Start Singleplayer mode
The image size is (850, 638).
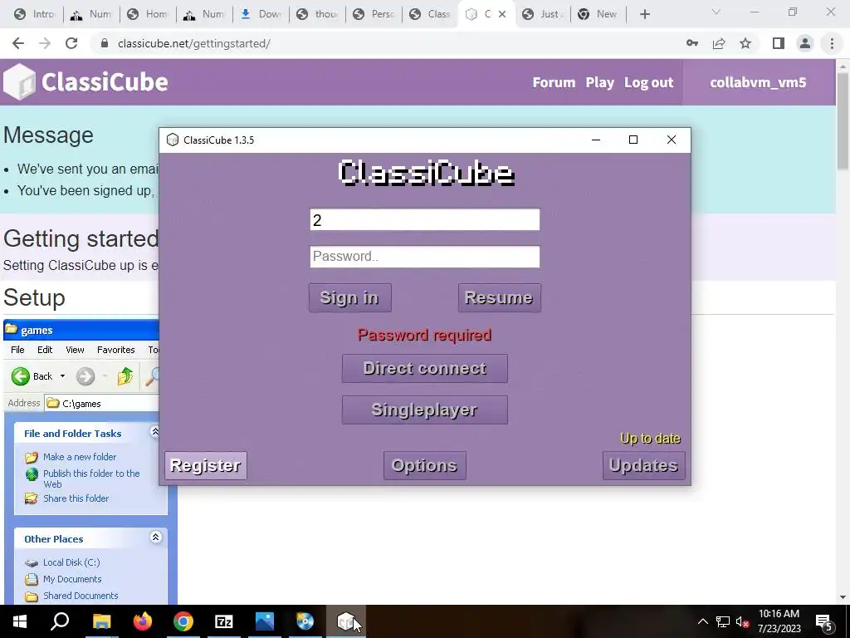point(424,410)
